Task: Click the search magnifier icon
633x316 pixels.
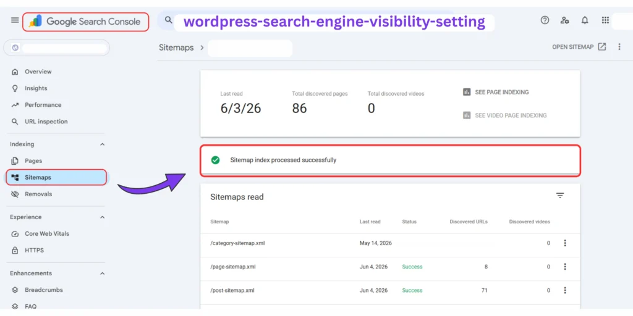Action: 169,20
